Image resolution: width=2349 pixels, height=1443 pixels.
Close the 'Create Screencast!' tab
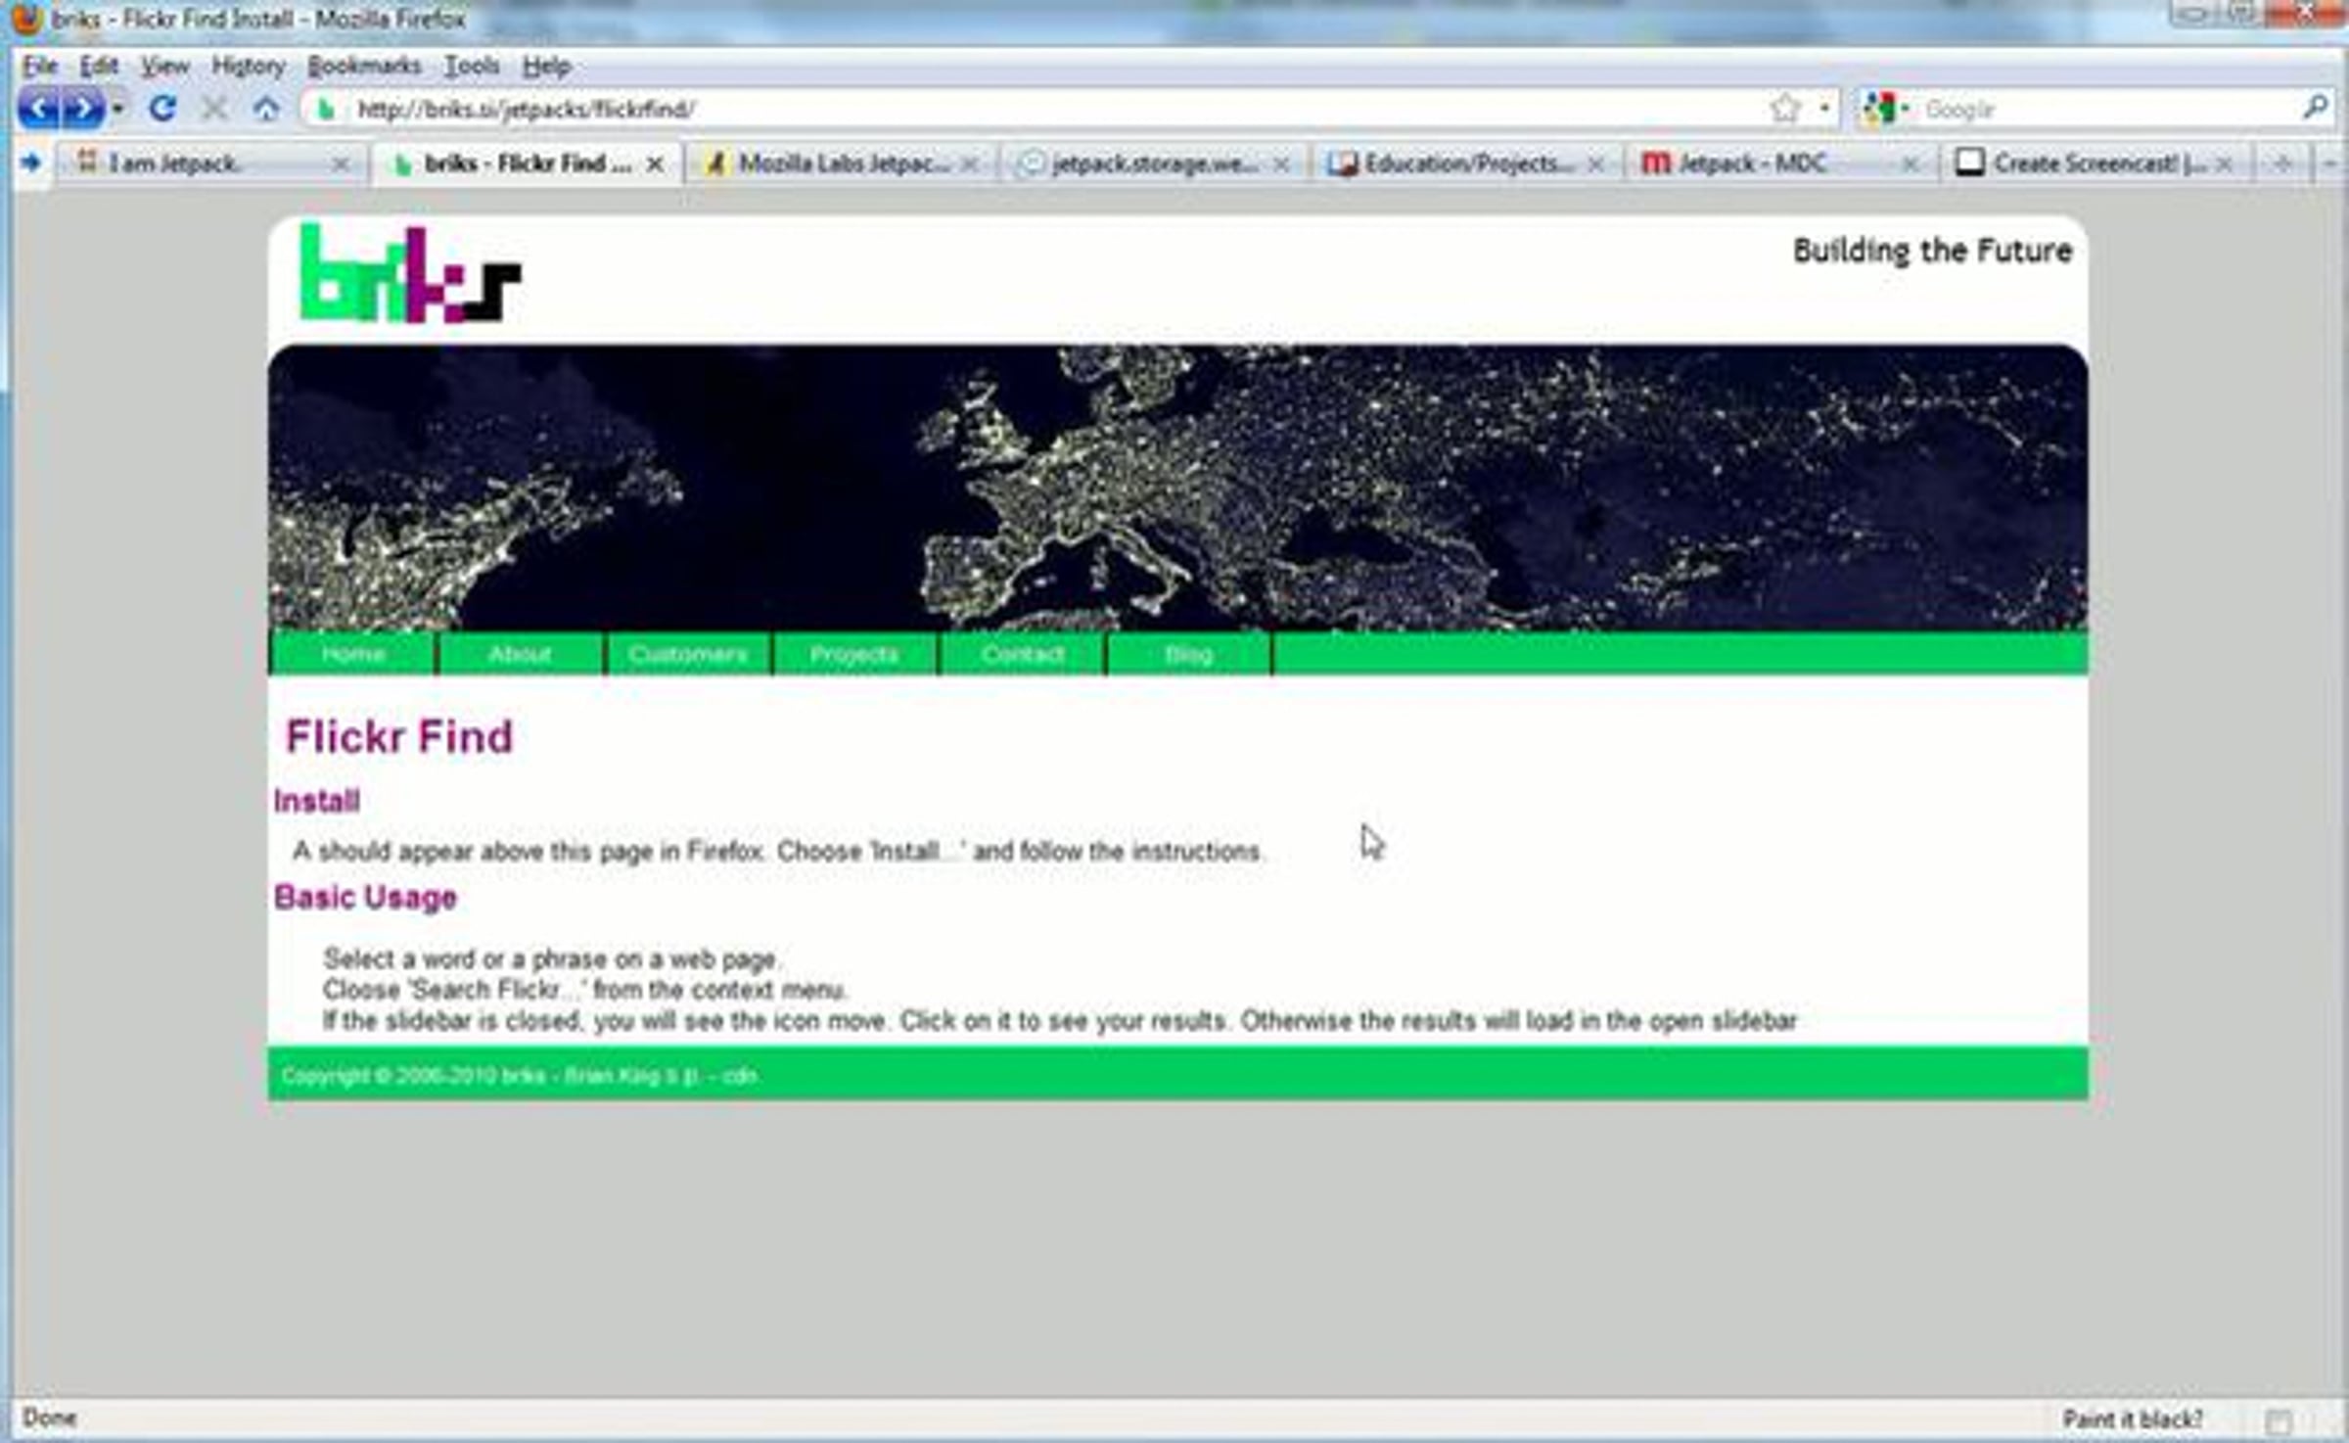click(2225, 164)
